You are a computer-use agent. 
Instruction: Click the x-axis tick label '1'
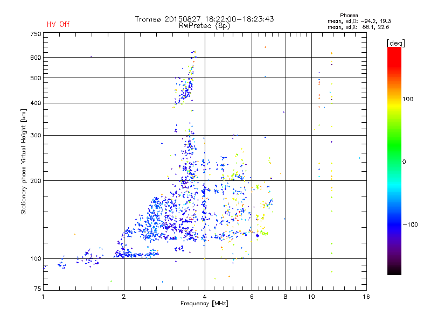pyautogui.click(x=43, y=297)
